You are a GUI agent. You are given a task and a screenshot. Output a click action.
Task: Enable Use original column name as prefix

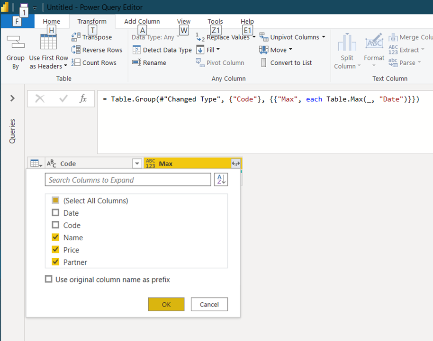[x=49, y=279]
